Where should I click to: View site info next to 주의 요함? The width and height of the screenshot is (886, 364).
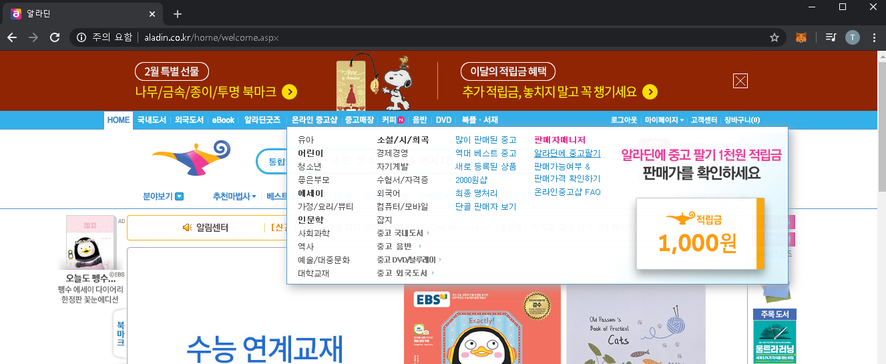coord(81,37)
